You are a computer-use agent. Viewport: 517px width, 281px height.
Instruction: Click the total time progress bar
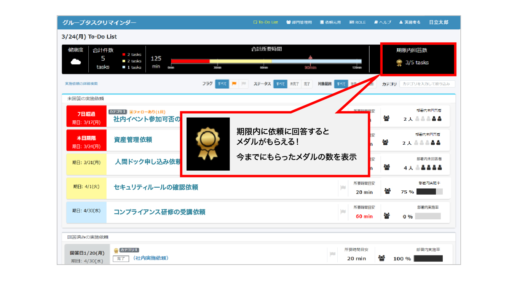[266, 61]
